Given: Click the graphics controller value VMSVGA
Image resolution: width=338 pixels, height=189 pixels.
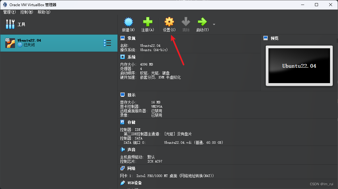Looking at the screenshot, I should pos(157,107).
